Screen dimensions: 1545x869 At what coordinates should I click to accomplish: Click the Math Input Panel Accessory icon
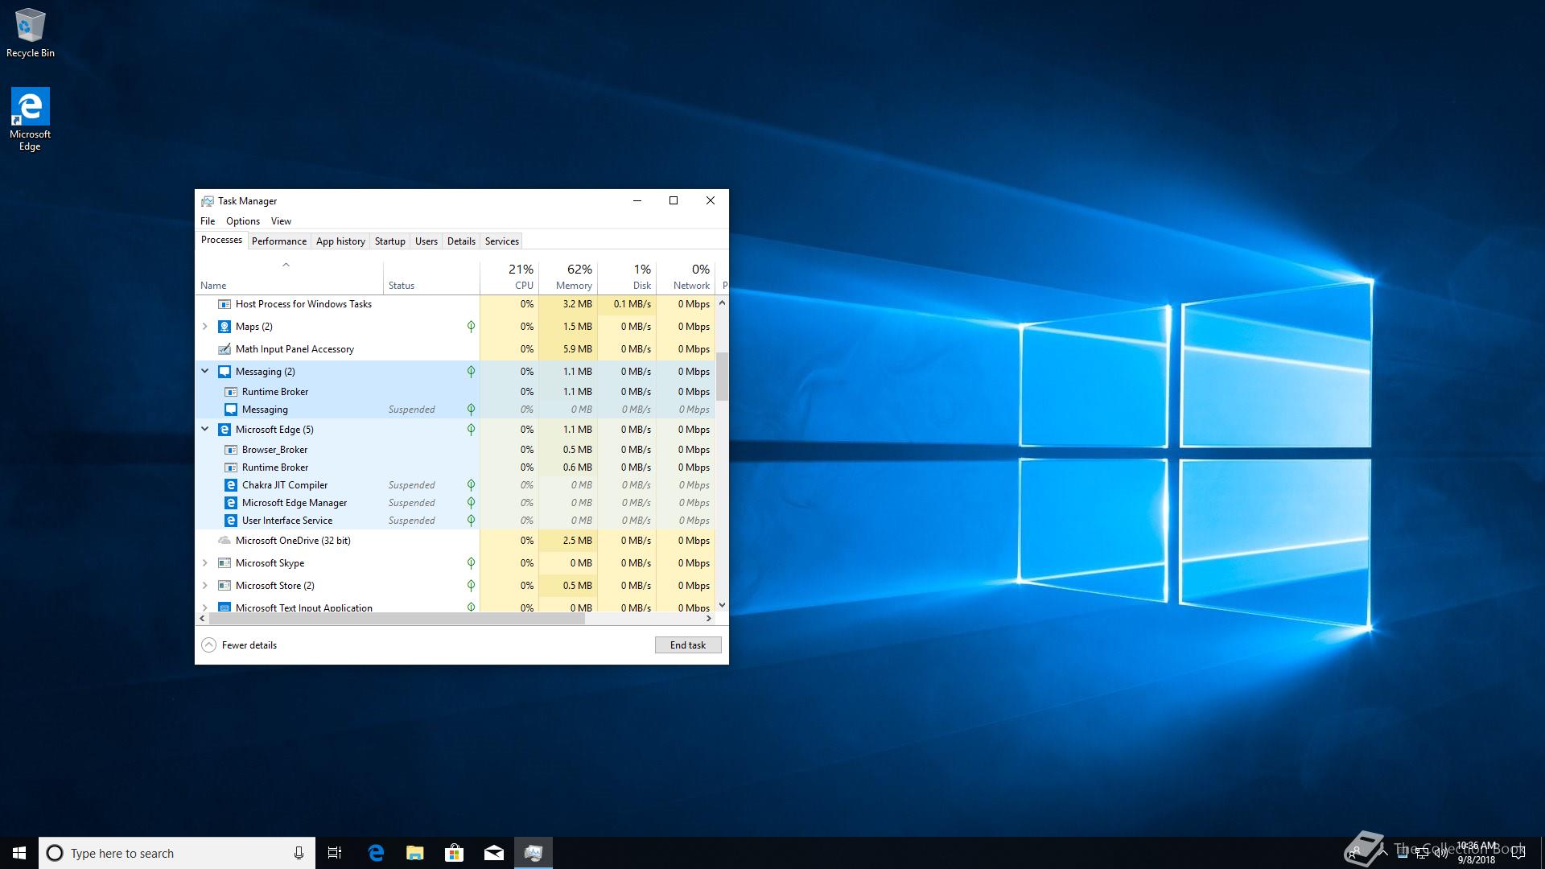pos(225,349)
